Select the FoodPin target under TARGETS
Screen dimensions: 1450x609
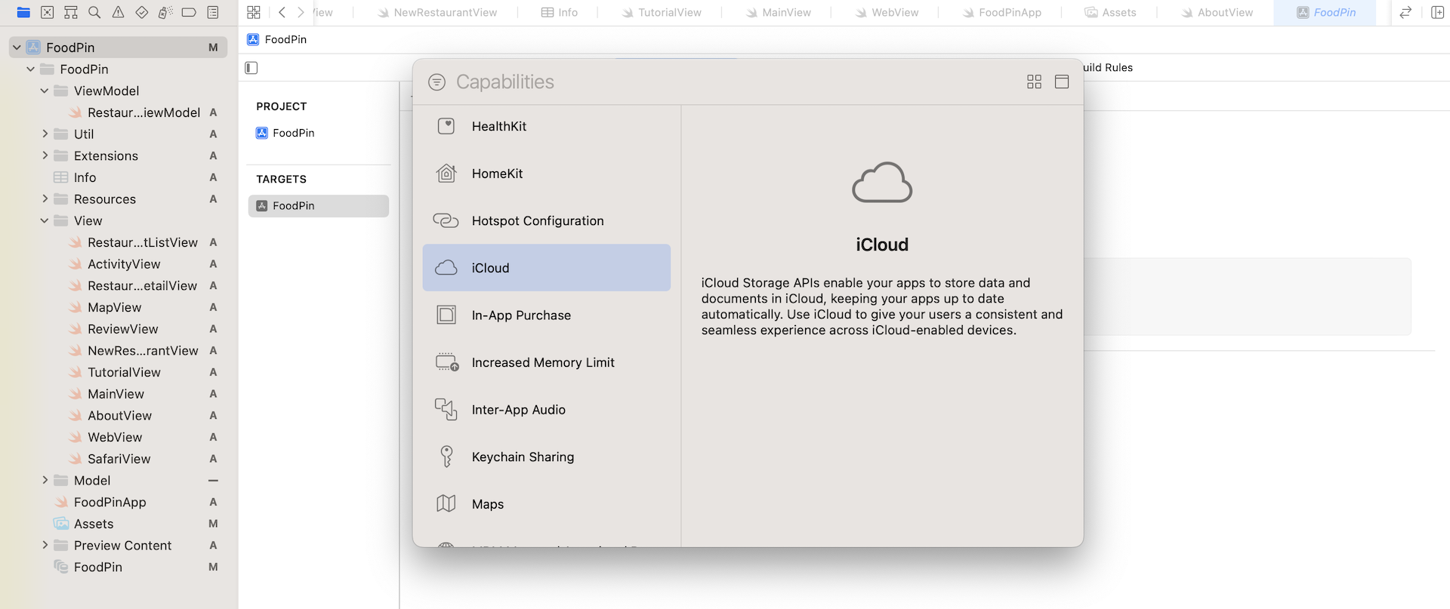click(319, 206)
